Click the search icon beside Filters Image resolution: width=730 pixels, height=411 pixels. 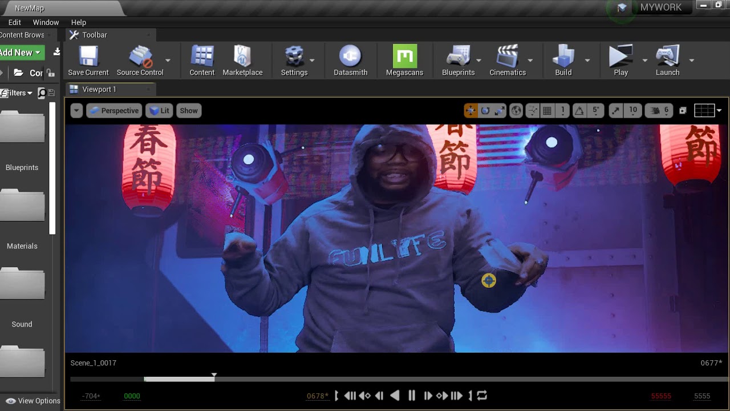coord(42,93)
